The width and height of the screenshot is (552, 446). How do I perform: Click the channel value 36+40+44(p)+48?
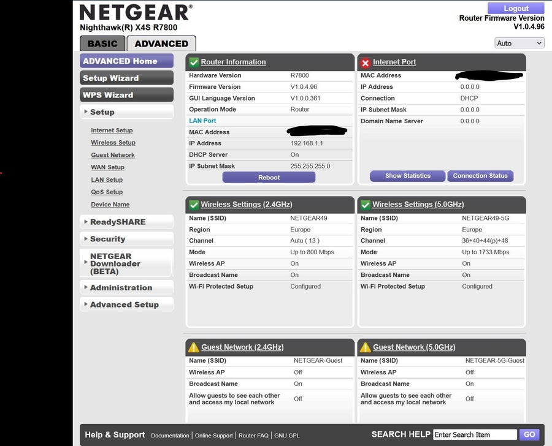tap(485, 241)
